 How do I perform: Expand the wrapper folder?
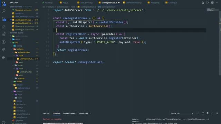[21, 78]
